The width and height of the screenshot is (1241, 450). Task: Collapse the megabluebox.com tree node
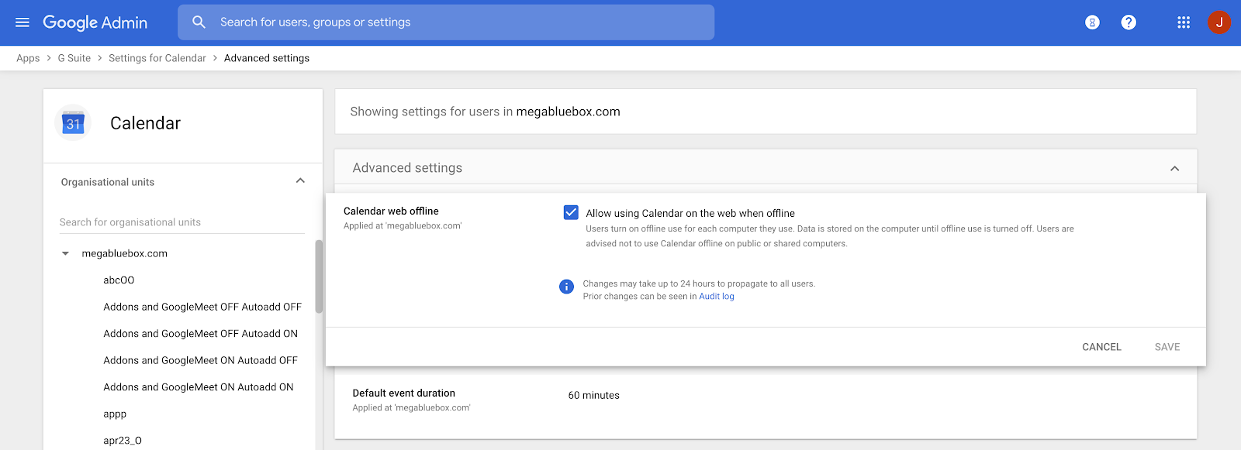66,253
